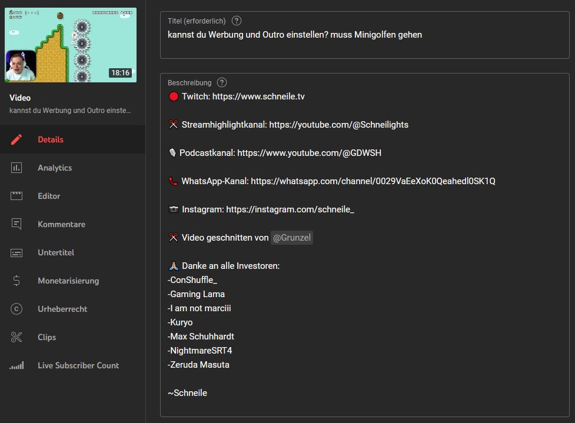Open the Editor section
Screen dimensions: 575x423
point(72,196)
